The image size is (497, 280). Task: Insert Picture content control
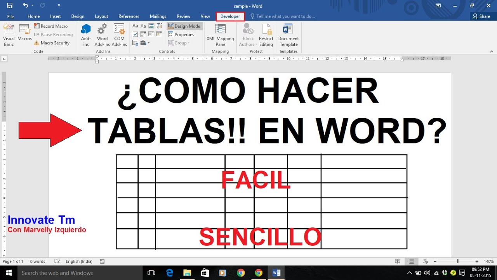(151, 26)
